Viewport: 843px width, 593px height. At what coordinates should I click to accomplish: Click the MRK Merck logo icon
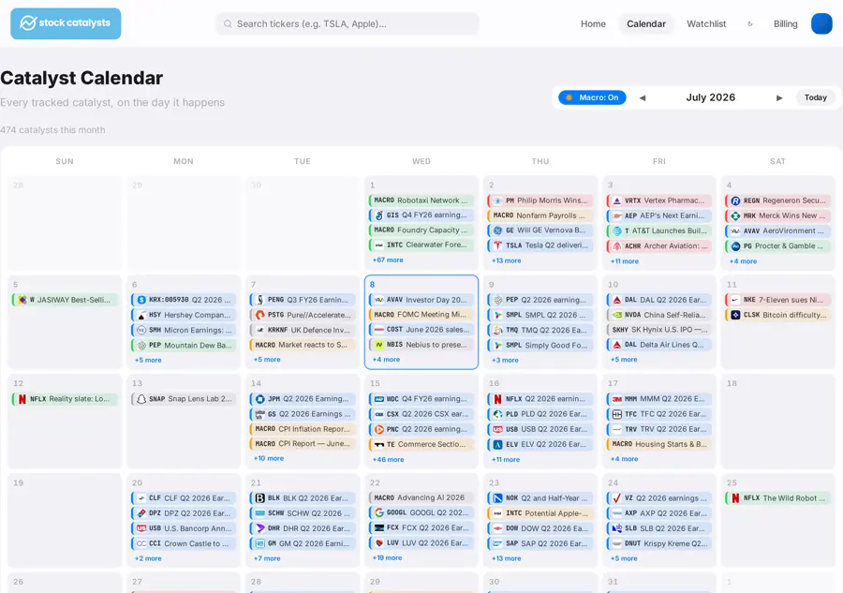[x=735, y=215]
